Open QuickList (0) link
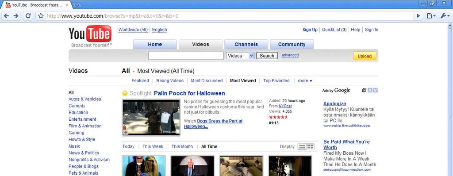 [x=334, y=30]
